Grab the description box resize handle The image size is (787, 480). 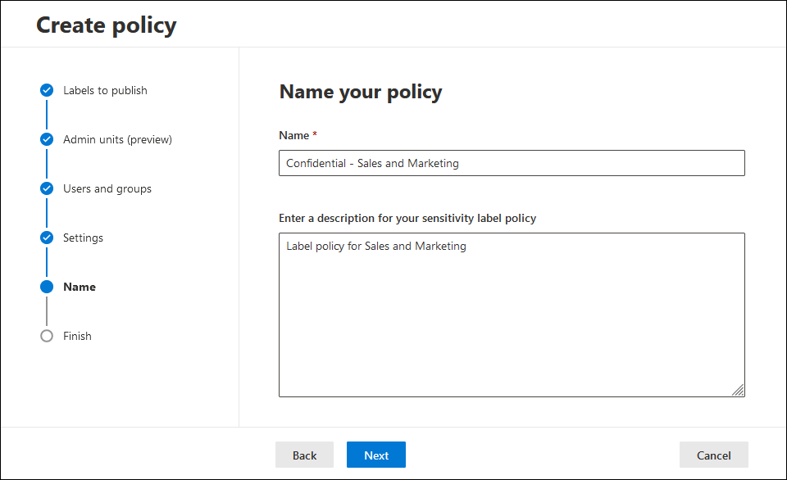point(738,390)
